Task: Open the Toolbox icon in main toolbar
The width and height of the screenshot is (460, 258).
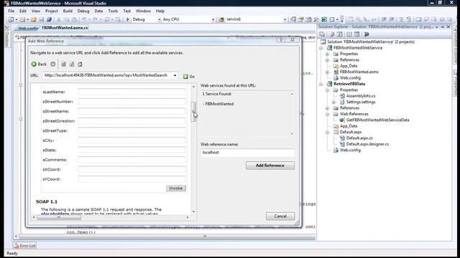Action: click(316, 19)
